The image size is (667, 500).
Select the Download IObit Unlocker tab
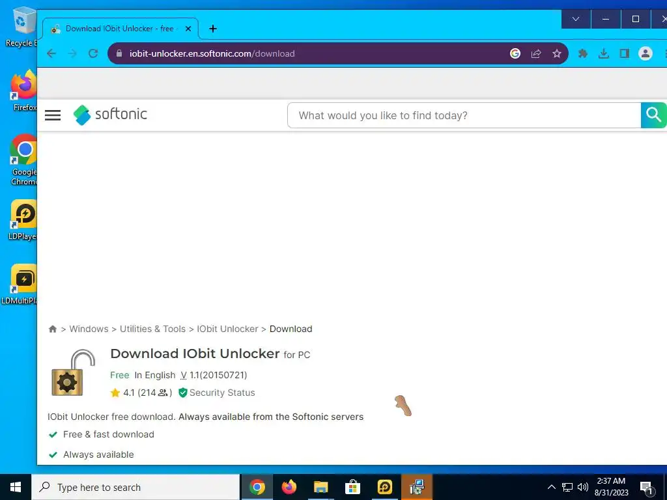(121, 29)
